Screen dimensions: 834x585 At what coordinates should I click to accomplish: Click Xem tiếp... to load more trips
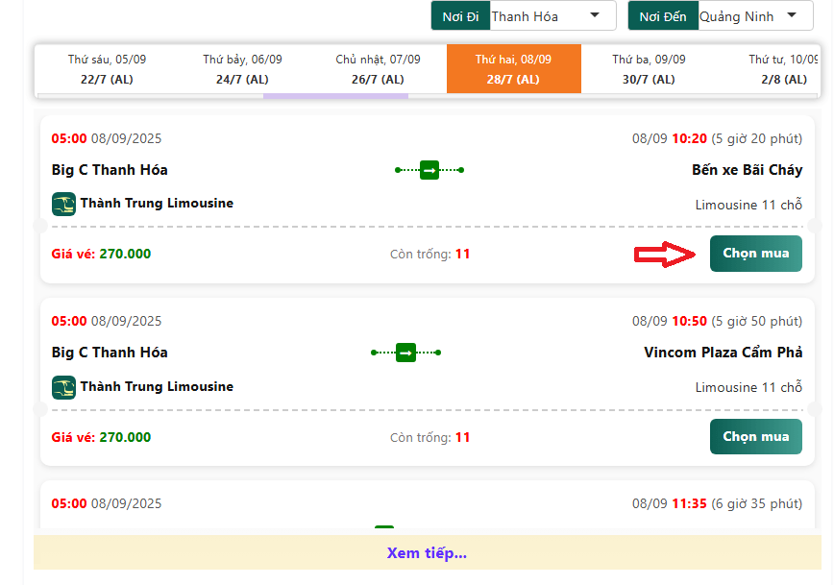pos(427,553)
